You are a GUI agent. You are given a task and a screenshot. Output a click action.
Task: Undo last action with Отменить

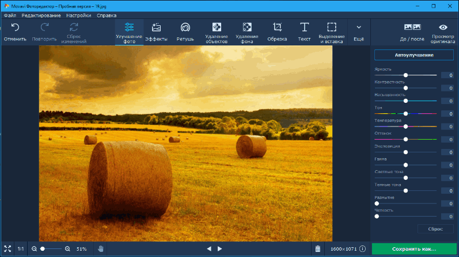click(15, 32)
